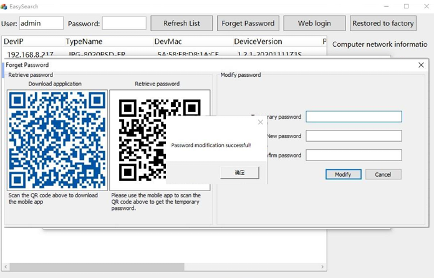Viewport: 434px width, 278px height.
Task: Cancel the password modification
Action: (383, 174)
